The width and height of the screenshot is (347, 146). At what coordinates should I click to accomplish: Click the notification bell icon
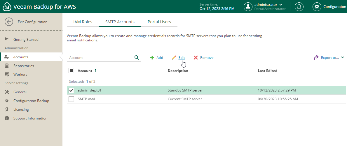click(x=299, y=7)
